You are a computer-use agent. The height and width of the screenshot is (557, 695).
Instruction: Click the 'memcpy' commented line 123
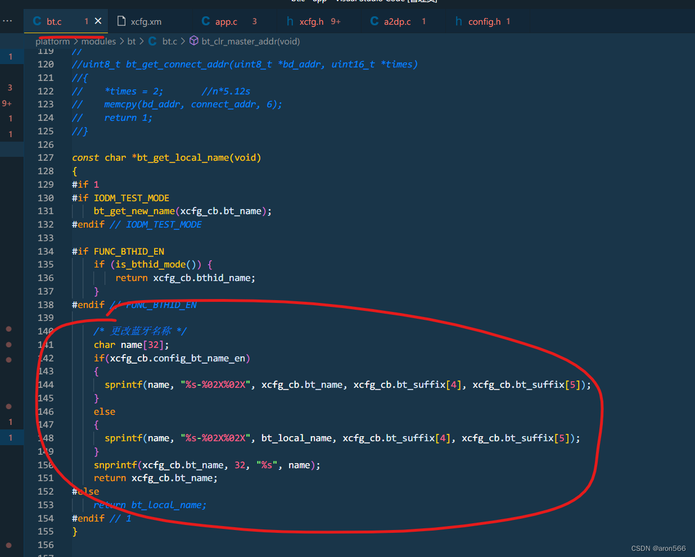pos(177,105)
